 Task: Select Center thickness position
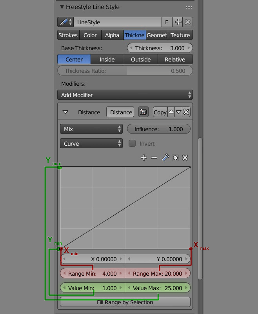click(74, 59)
